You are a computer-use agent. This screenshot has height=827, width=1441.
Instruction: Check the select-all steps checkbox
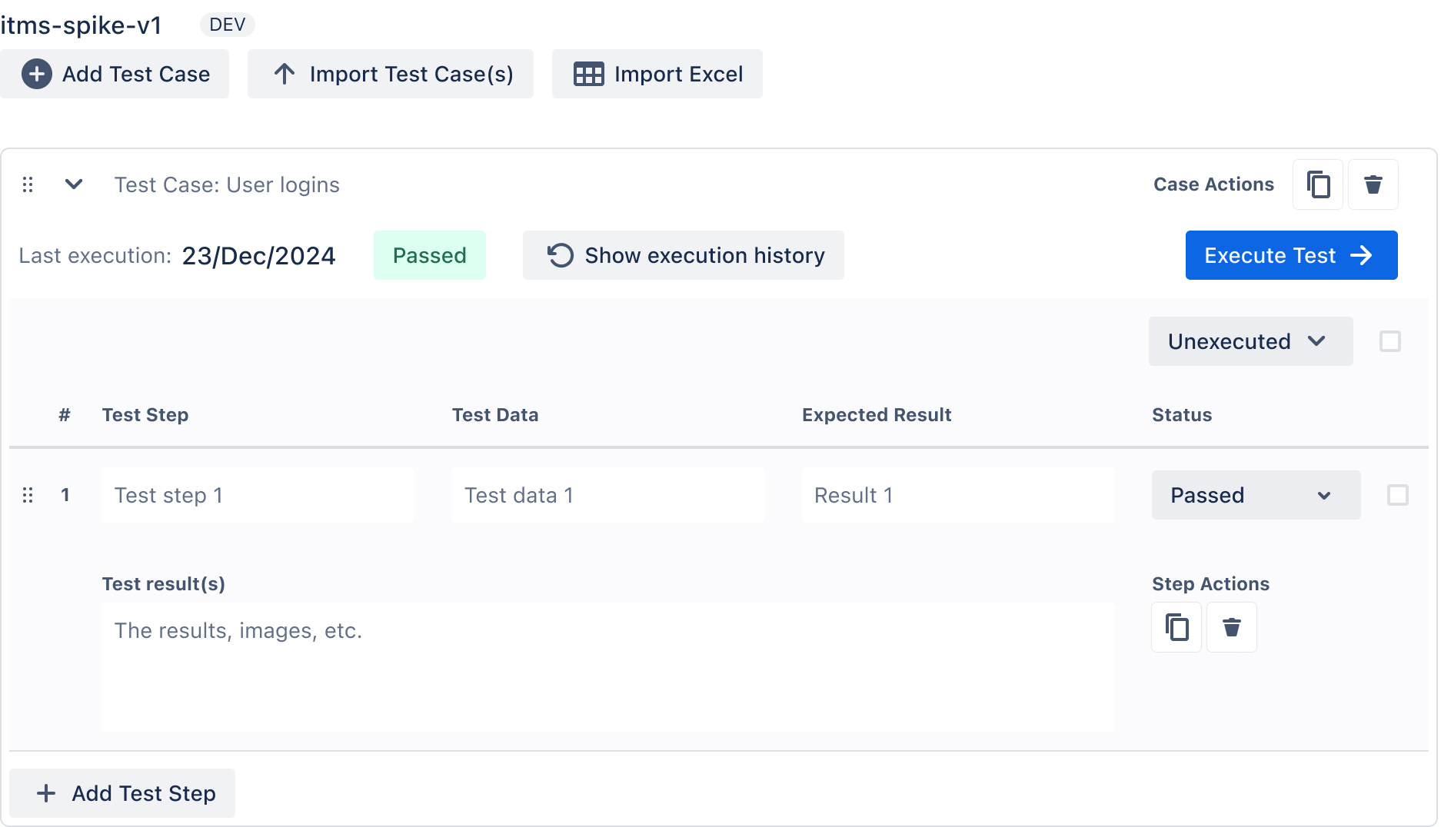tap(1389, 341)
